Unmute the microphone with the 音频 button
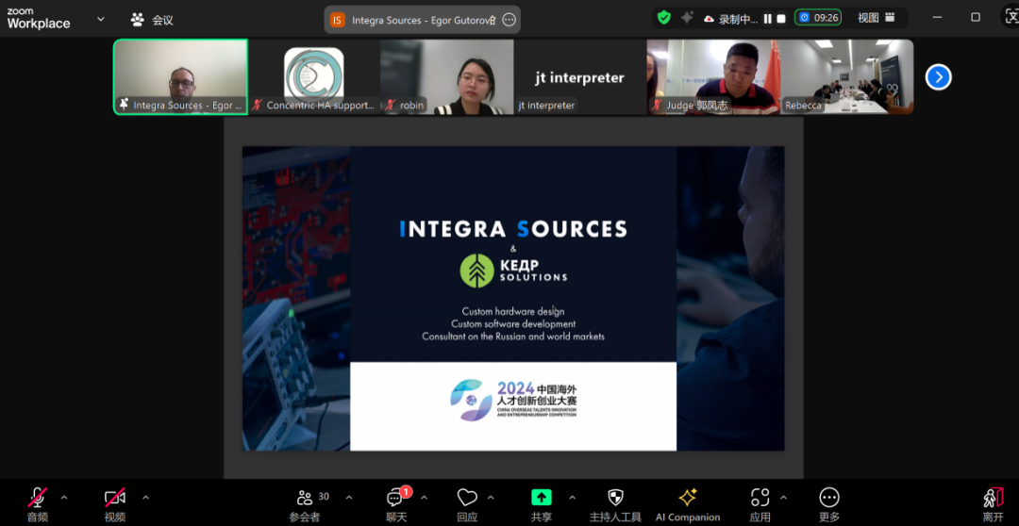The height and width of the screenshot is (526, 1019). pos(37,504)
